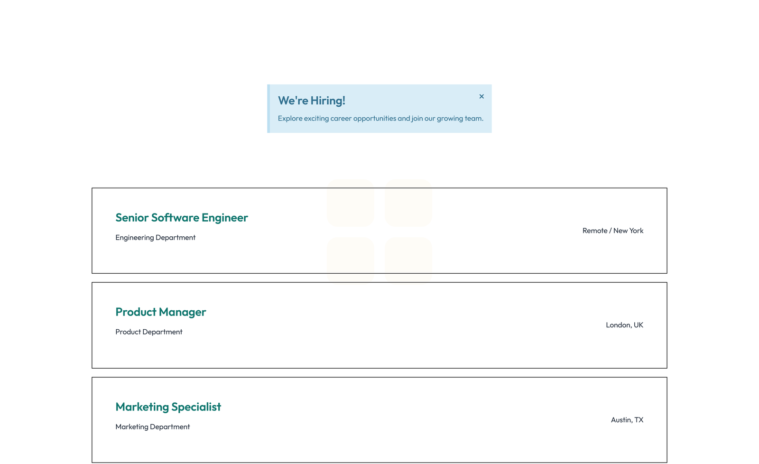Click the Austin, TX location
This screenshot has width=759, height=464.
pyautogui.click(x=627, y=420)
